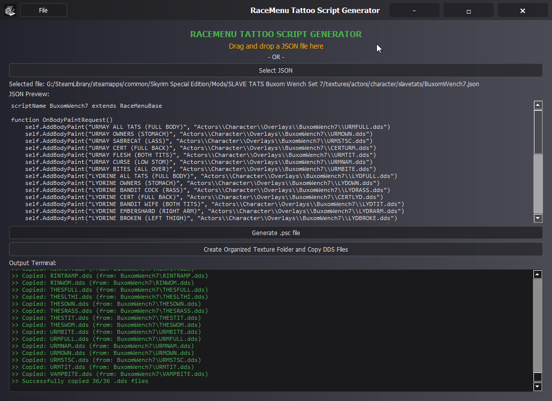552x401 pixels.
Task: Click the 'Copied: THESOWN.dds' terminal line
Action: click(x=106, y=304)
